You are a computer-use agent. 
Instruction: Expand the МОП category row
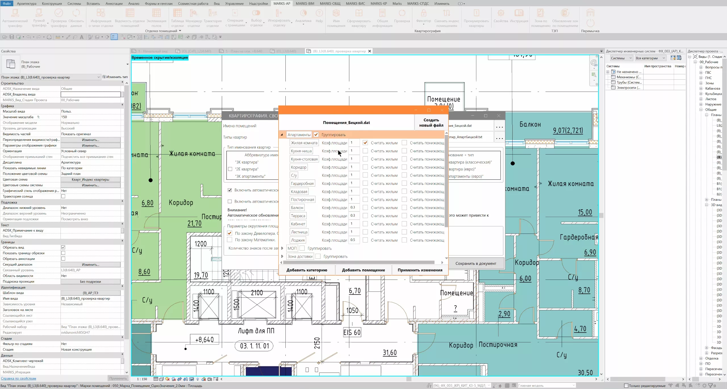pos(282,248)
